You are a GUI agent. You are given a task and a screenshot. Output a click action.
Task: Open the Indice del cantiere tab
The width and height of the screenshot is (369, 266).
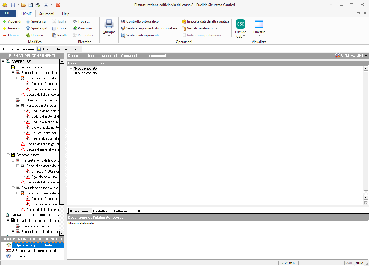(x=19, y=49)
